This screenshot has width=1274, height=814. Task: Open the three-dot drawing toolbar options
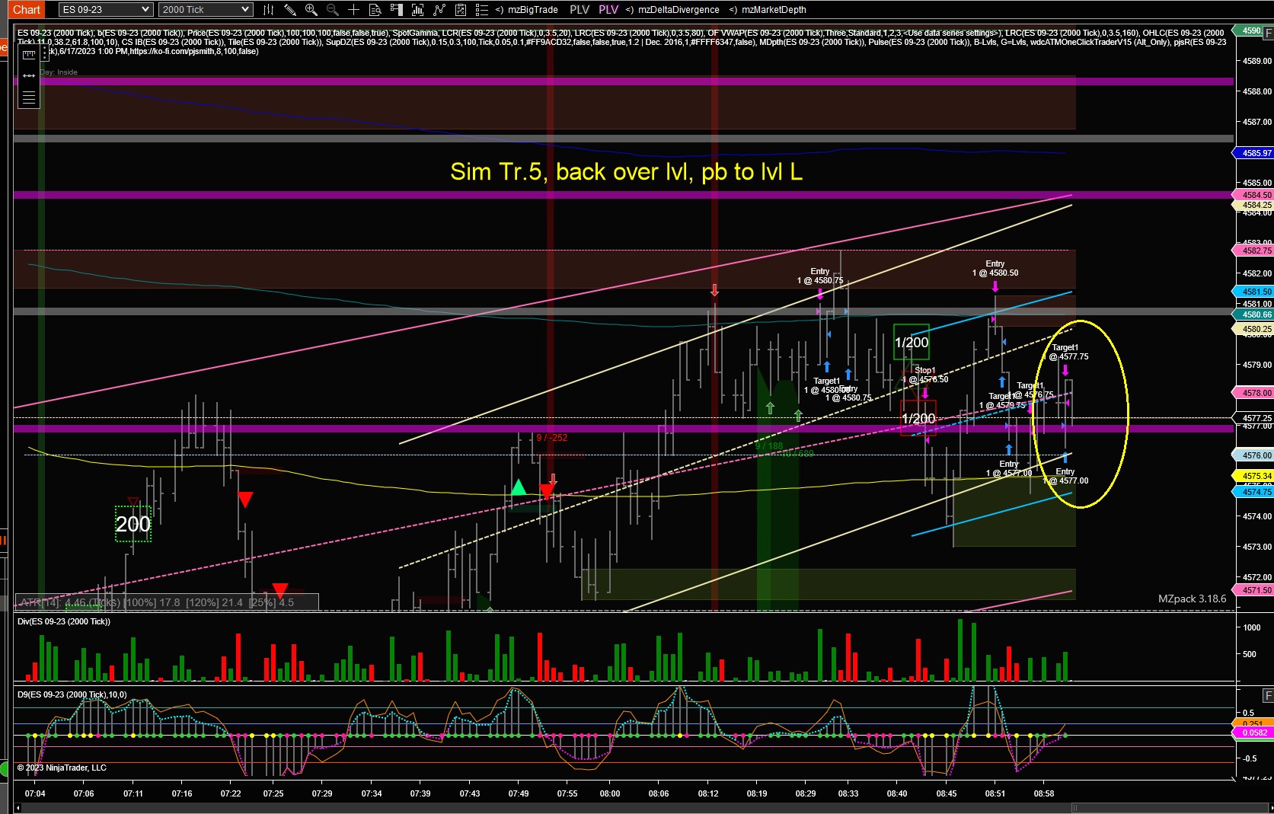coord(45,52)
